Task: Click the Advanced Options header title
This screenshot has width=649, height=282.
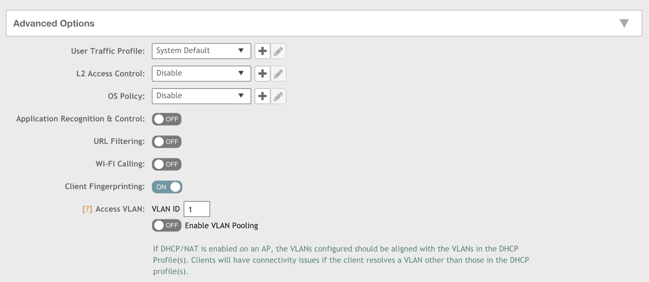Action: 54,24
